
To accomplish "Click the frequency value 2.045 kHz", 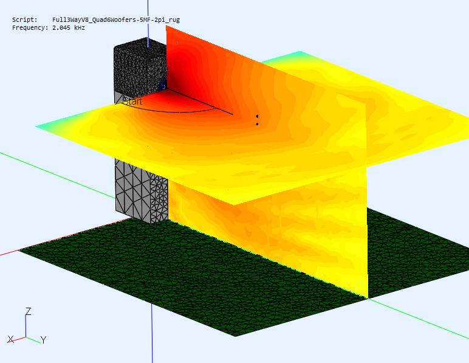I will pos(69,28).
